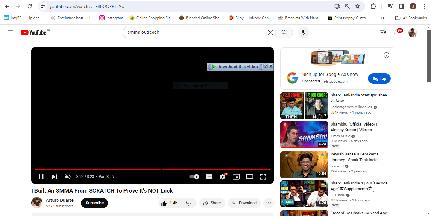
Task: Open Shambhu official video thumbnail
Action: pyautogui.click(x=304, y=135)
